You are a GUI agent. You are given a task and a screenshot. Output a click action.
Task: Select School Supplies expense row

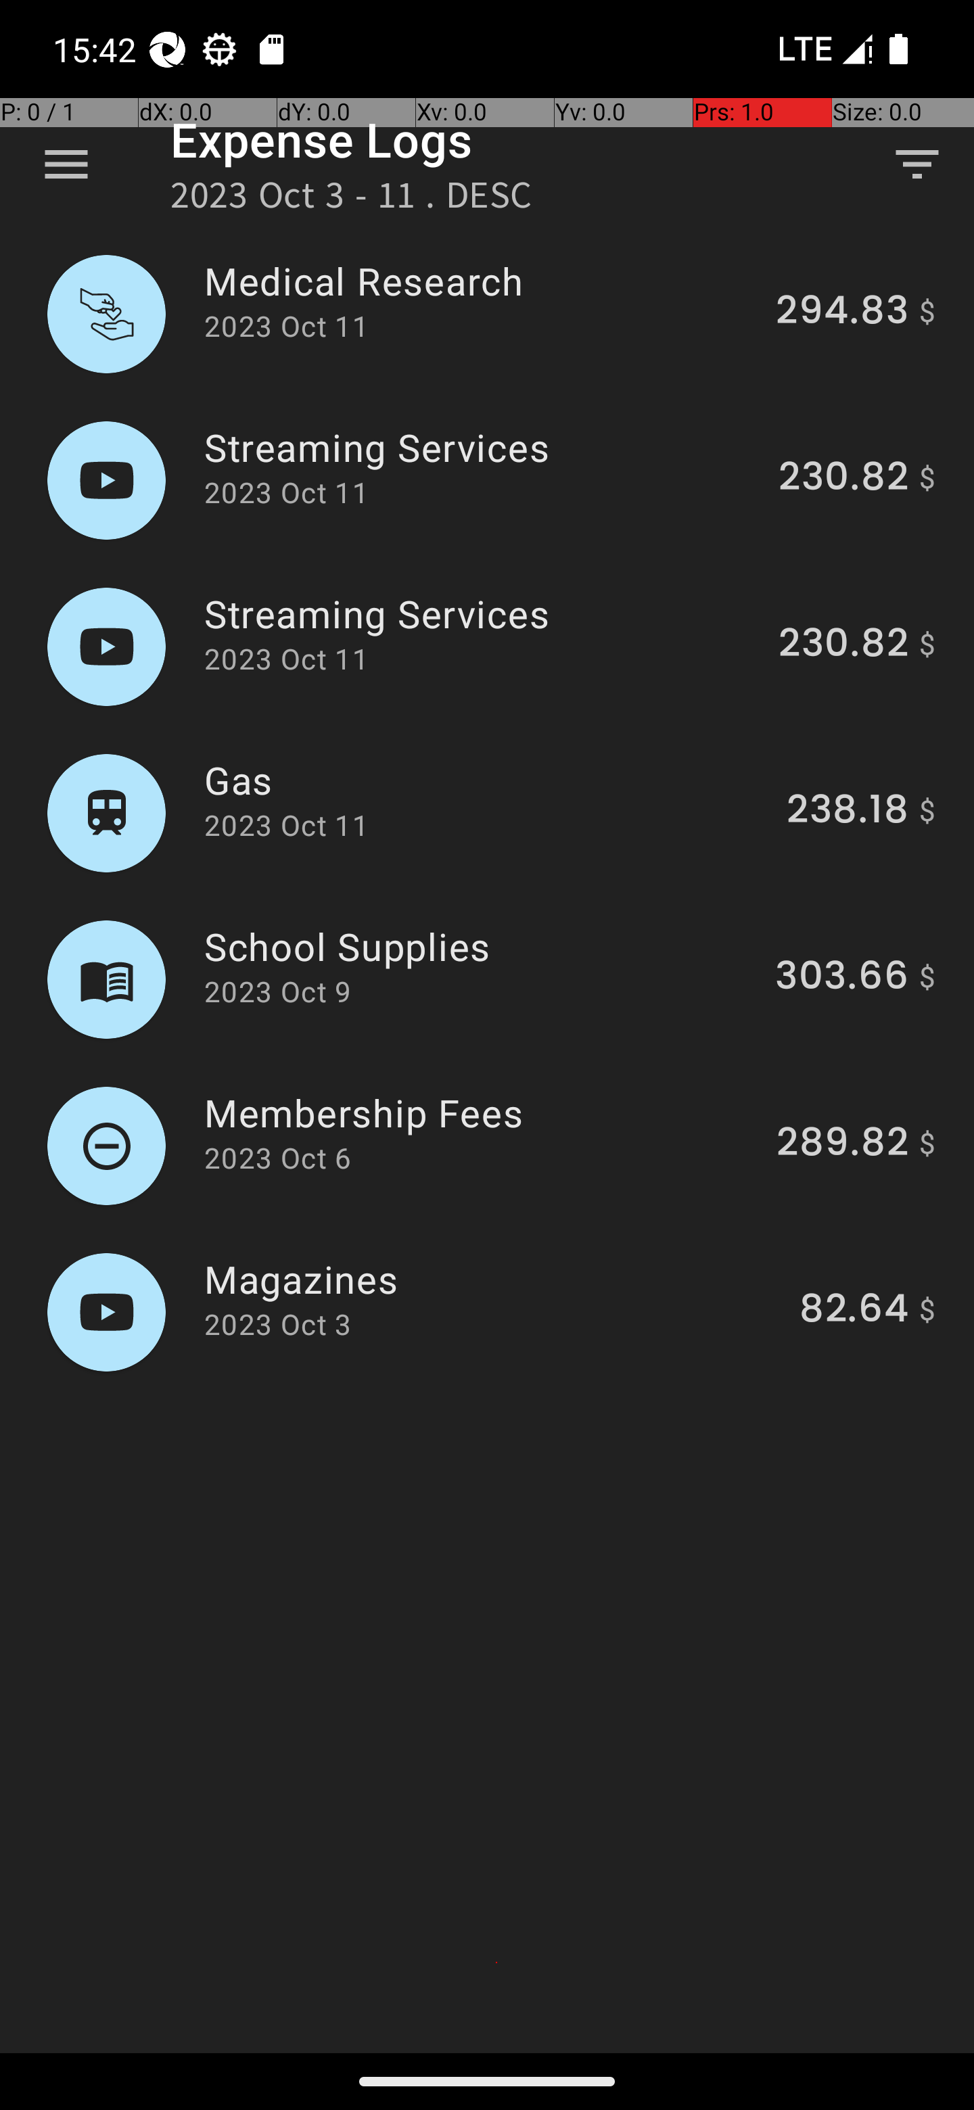tap(486, 979)
